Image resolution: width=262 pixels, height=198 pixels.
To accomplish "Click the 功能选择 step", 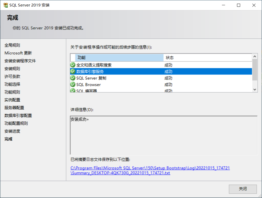I will click(x=12, y=84).
